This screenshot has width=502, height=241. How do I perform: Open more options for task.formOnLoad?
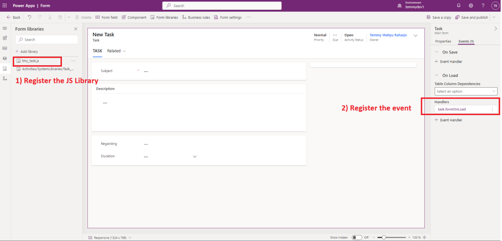click(x=492, y=109)
